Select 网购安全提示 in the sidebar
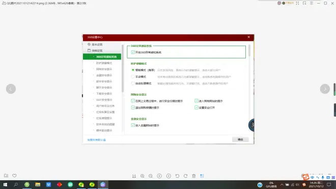 [x=104, y=69]
